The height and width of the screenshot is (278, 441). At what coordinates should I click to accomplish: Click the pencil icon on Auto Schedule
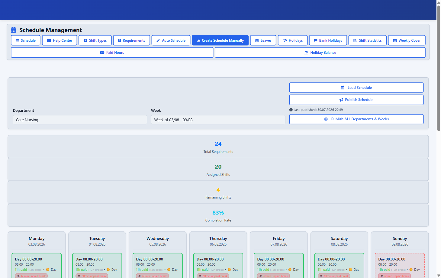coord(158,40)
